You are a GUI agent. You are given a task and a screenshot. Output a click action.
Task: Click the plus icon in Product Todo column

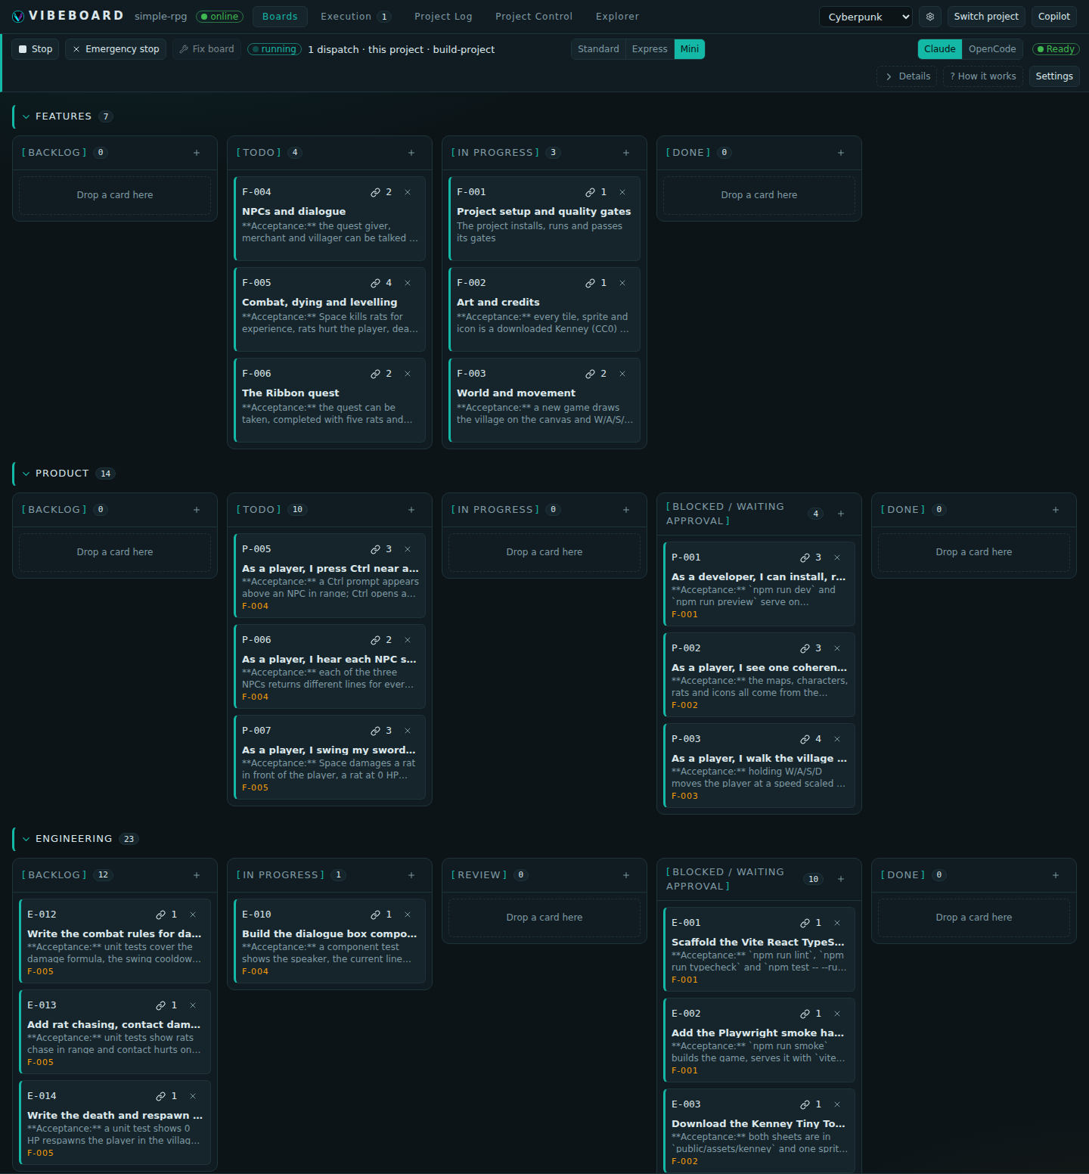[x=411, y=510]
